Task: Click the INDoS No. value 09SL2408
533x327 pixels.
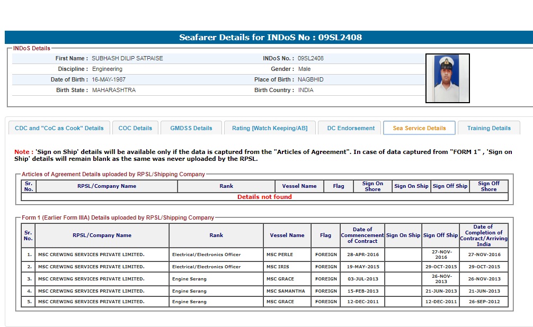Action: pyautogui.click(x=310, y=58)
